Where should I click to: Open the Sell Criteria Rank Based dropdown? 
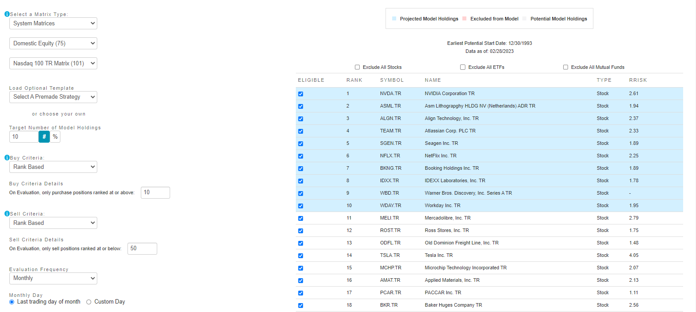click(53, 223)
